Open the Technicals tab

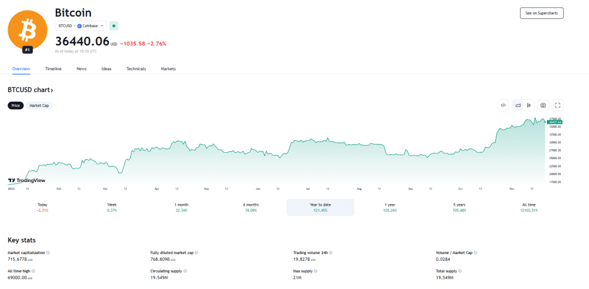pyautogui.click(x=136, y=69)
